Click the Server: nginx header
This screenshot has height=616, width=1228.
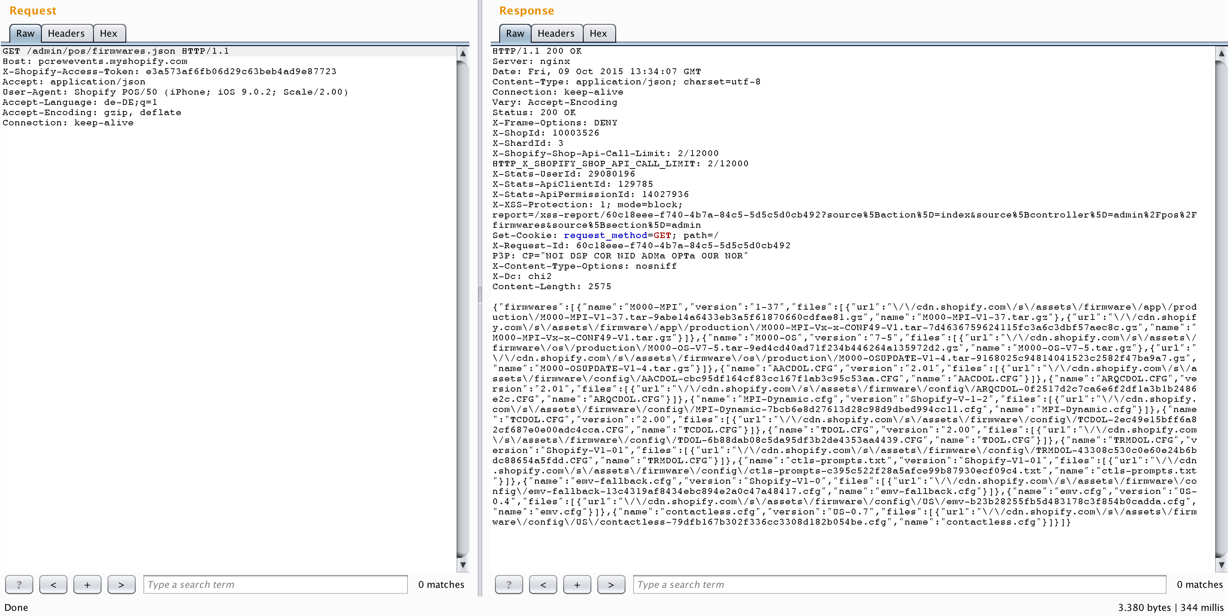point(531,61)
